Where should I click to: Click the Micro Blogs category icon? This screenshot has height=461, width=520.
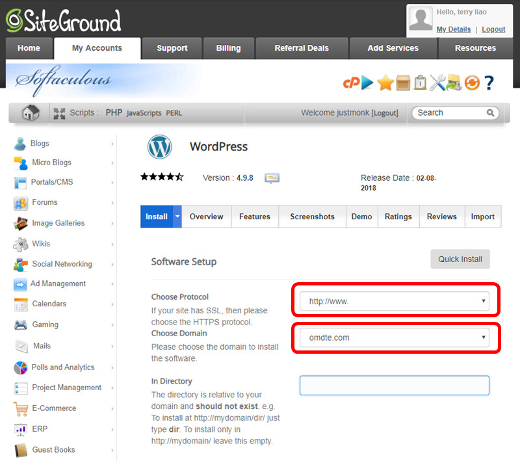pyautogui.click(x=21, y=163)
